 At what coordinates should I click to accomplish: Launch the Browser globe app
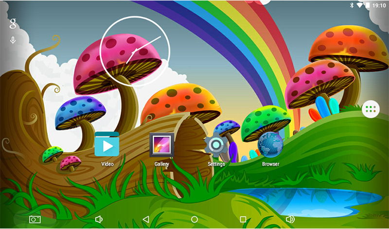pyautogui.click(x=270, y=145)
